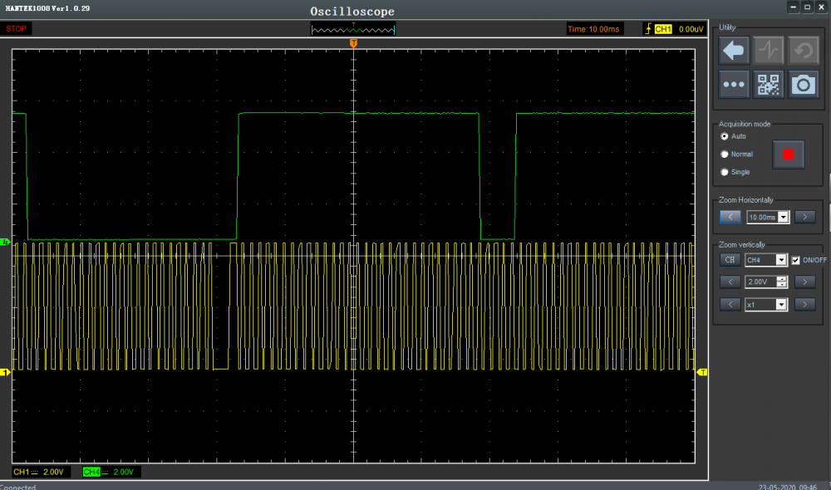Open the three-dots more options icon
Image resolution: width=831 pixels, height=490 pixels.
[x=734, y=85]
